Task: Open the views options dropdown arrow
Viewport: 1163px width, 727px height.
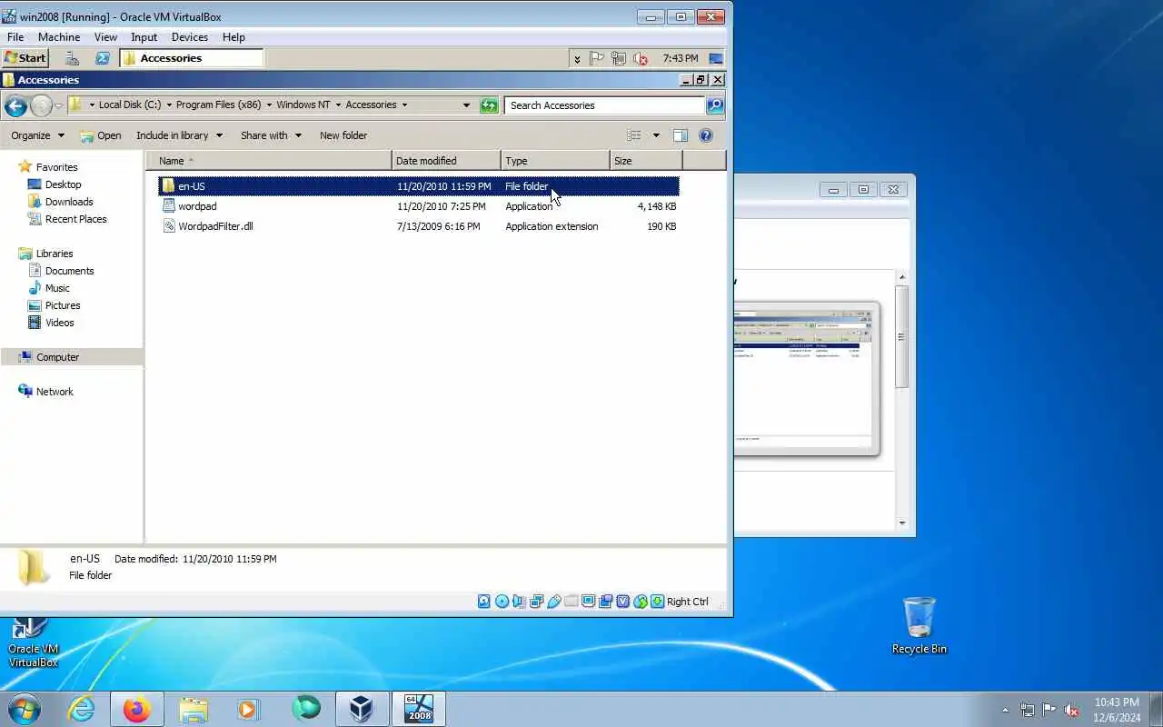Action: pyautogui.click(x=656, y=135)
